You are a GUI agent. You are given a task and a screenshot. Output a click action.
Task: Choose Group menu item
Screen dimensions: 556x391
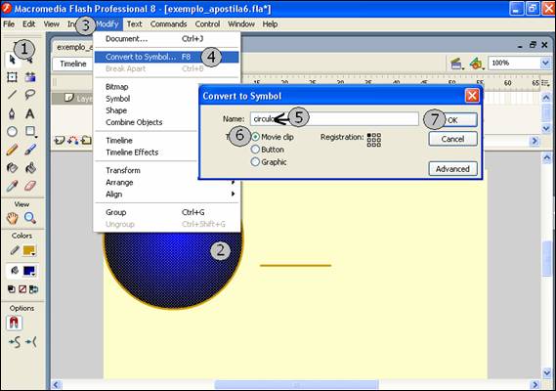click(x=167, y=212)
